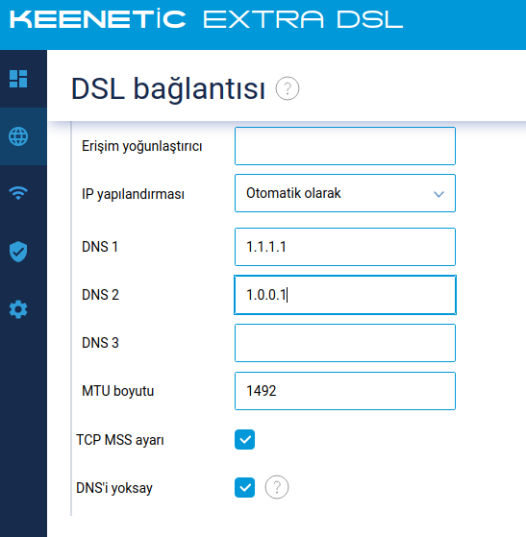Click help icon beside DNS'i yoksay
526x537 pixels.
[277, 487]
